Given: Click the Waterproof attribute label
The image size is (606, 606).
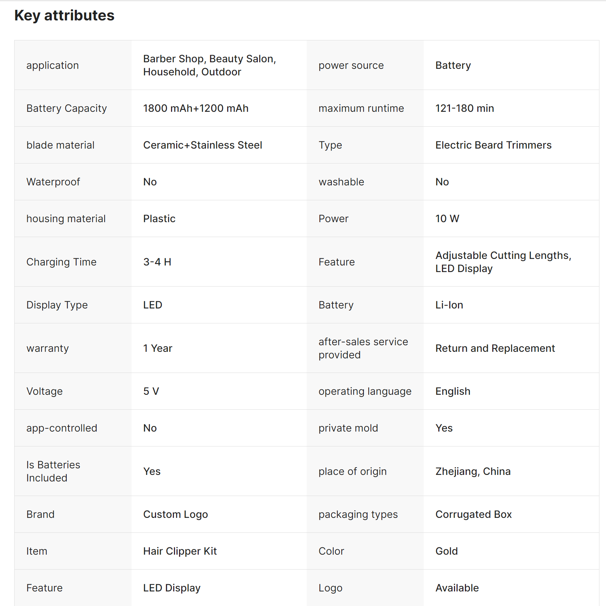Looking at the screenshot, I should click(x=53, y=182).
